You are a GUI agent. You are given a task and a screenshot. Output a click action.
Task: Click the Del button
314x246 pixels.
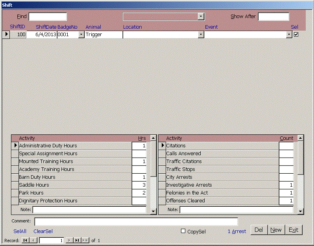(x=259, y=230)
